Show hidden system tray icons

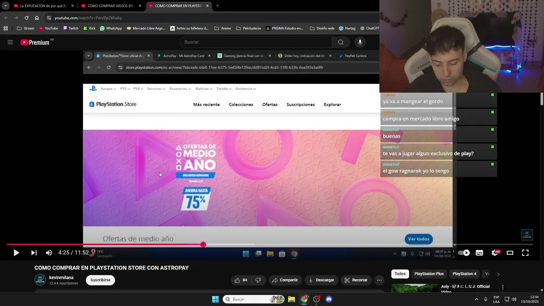pos(476,299)
